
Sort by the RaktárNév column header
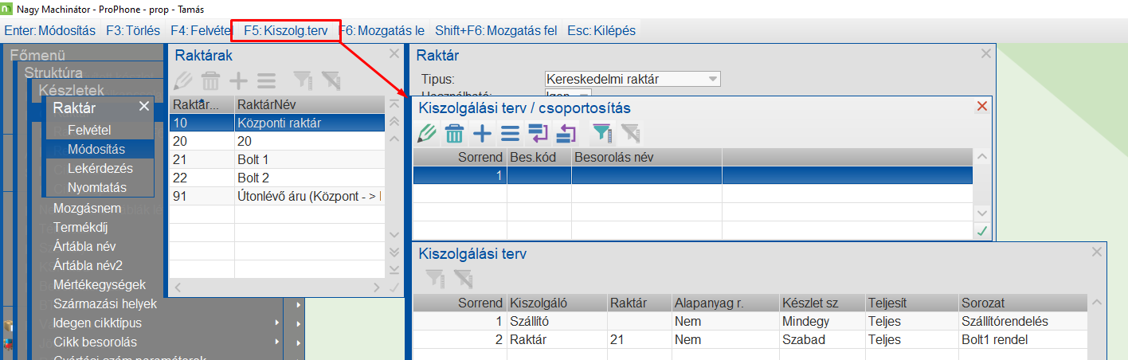point(308,104)
